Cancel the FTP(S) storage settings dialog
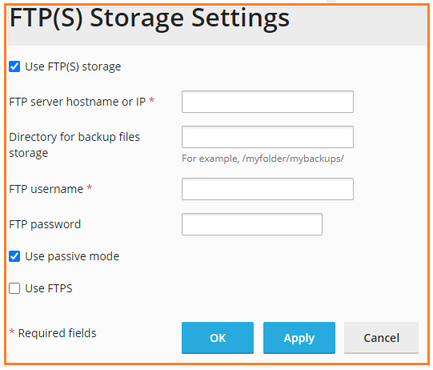433x370 pixels. 381,338
